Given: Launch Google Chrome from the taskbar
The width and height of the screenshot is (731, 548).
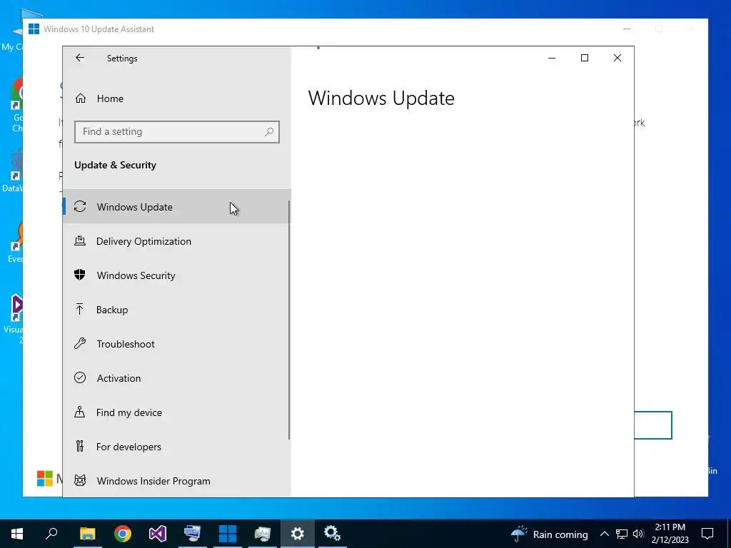Looking at the screenshot, I should coord(123,534).
